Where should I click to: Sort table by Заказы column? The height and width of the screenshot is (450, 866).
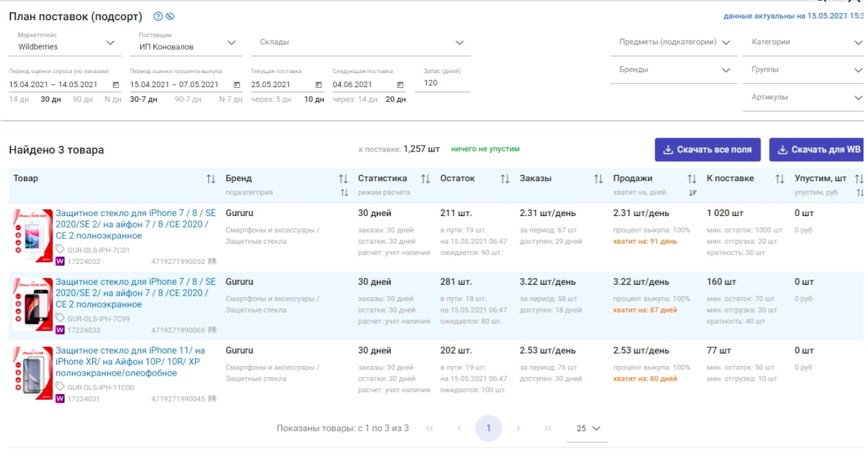point(598,179)
